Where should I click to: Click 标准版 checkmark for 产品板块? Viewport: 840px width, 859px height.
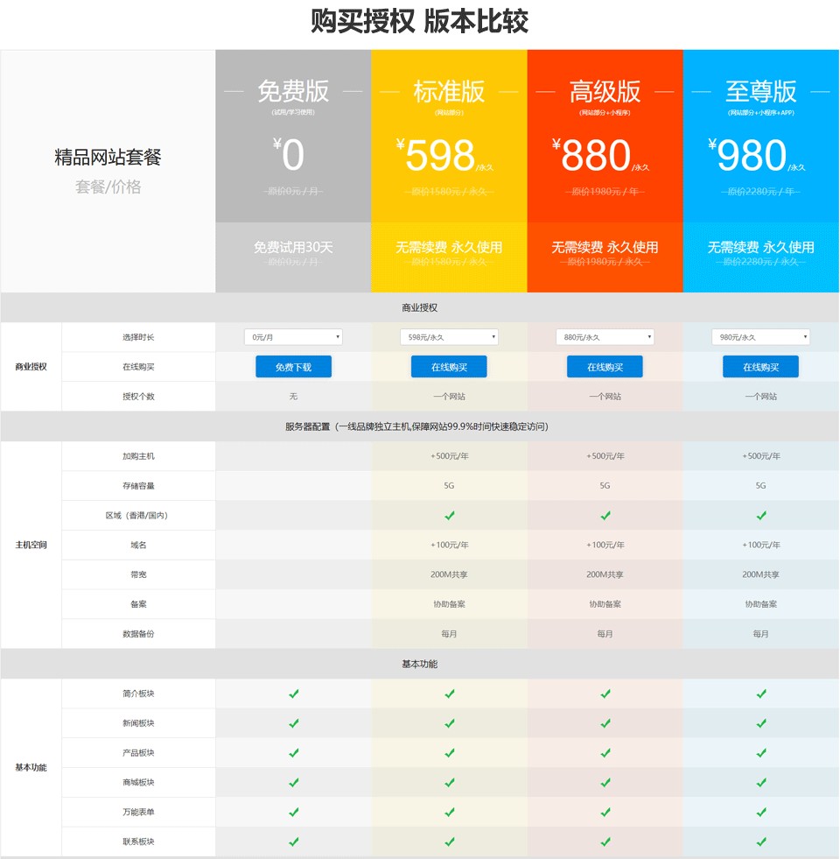[449, 753]
